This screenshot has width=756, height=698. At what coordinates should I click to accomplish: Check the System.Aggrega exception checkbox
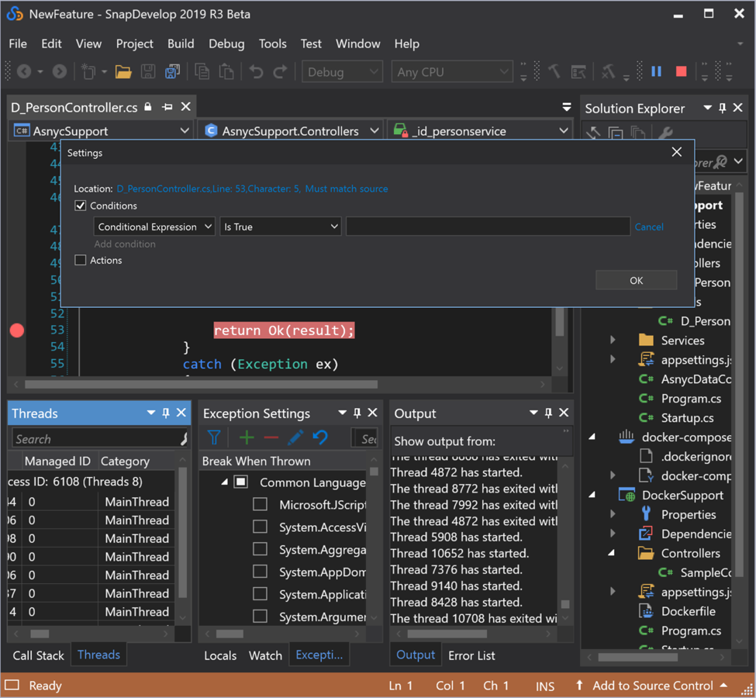[x=260, y=549]
